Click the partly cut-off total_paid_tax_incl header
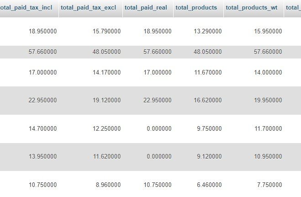This screenshot has width=301, height=197. tap(26, 7)
